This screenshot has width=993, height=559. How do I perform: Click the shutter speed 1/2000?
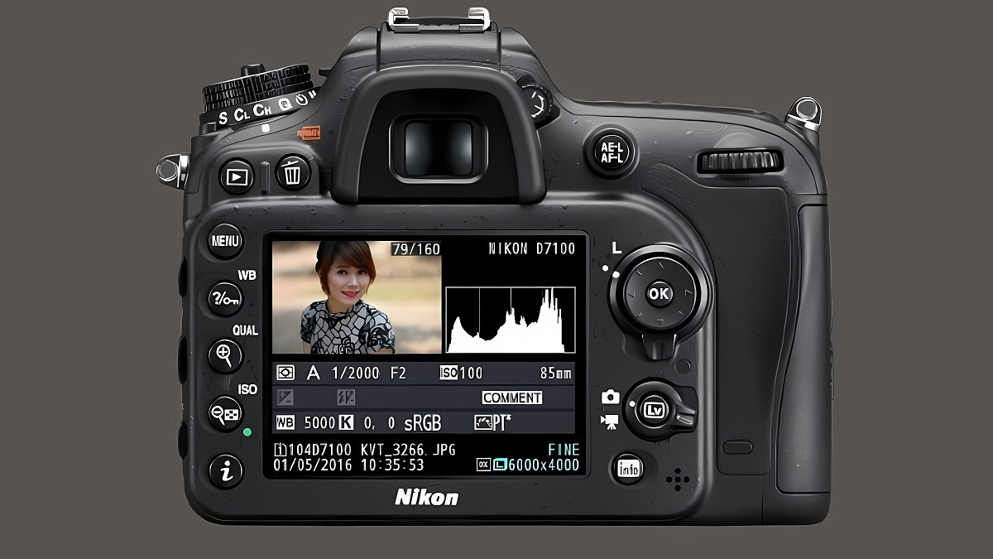pos(356,373)
